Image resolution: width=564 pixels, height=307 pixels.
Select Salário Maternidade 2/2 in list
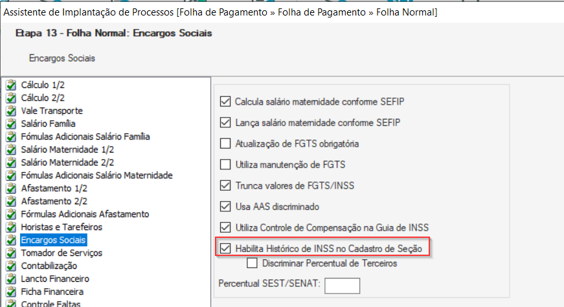[67, 162]
